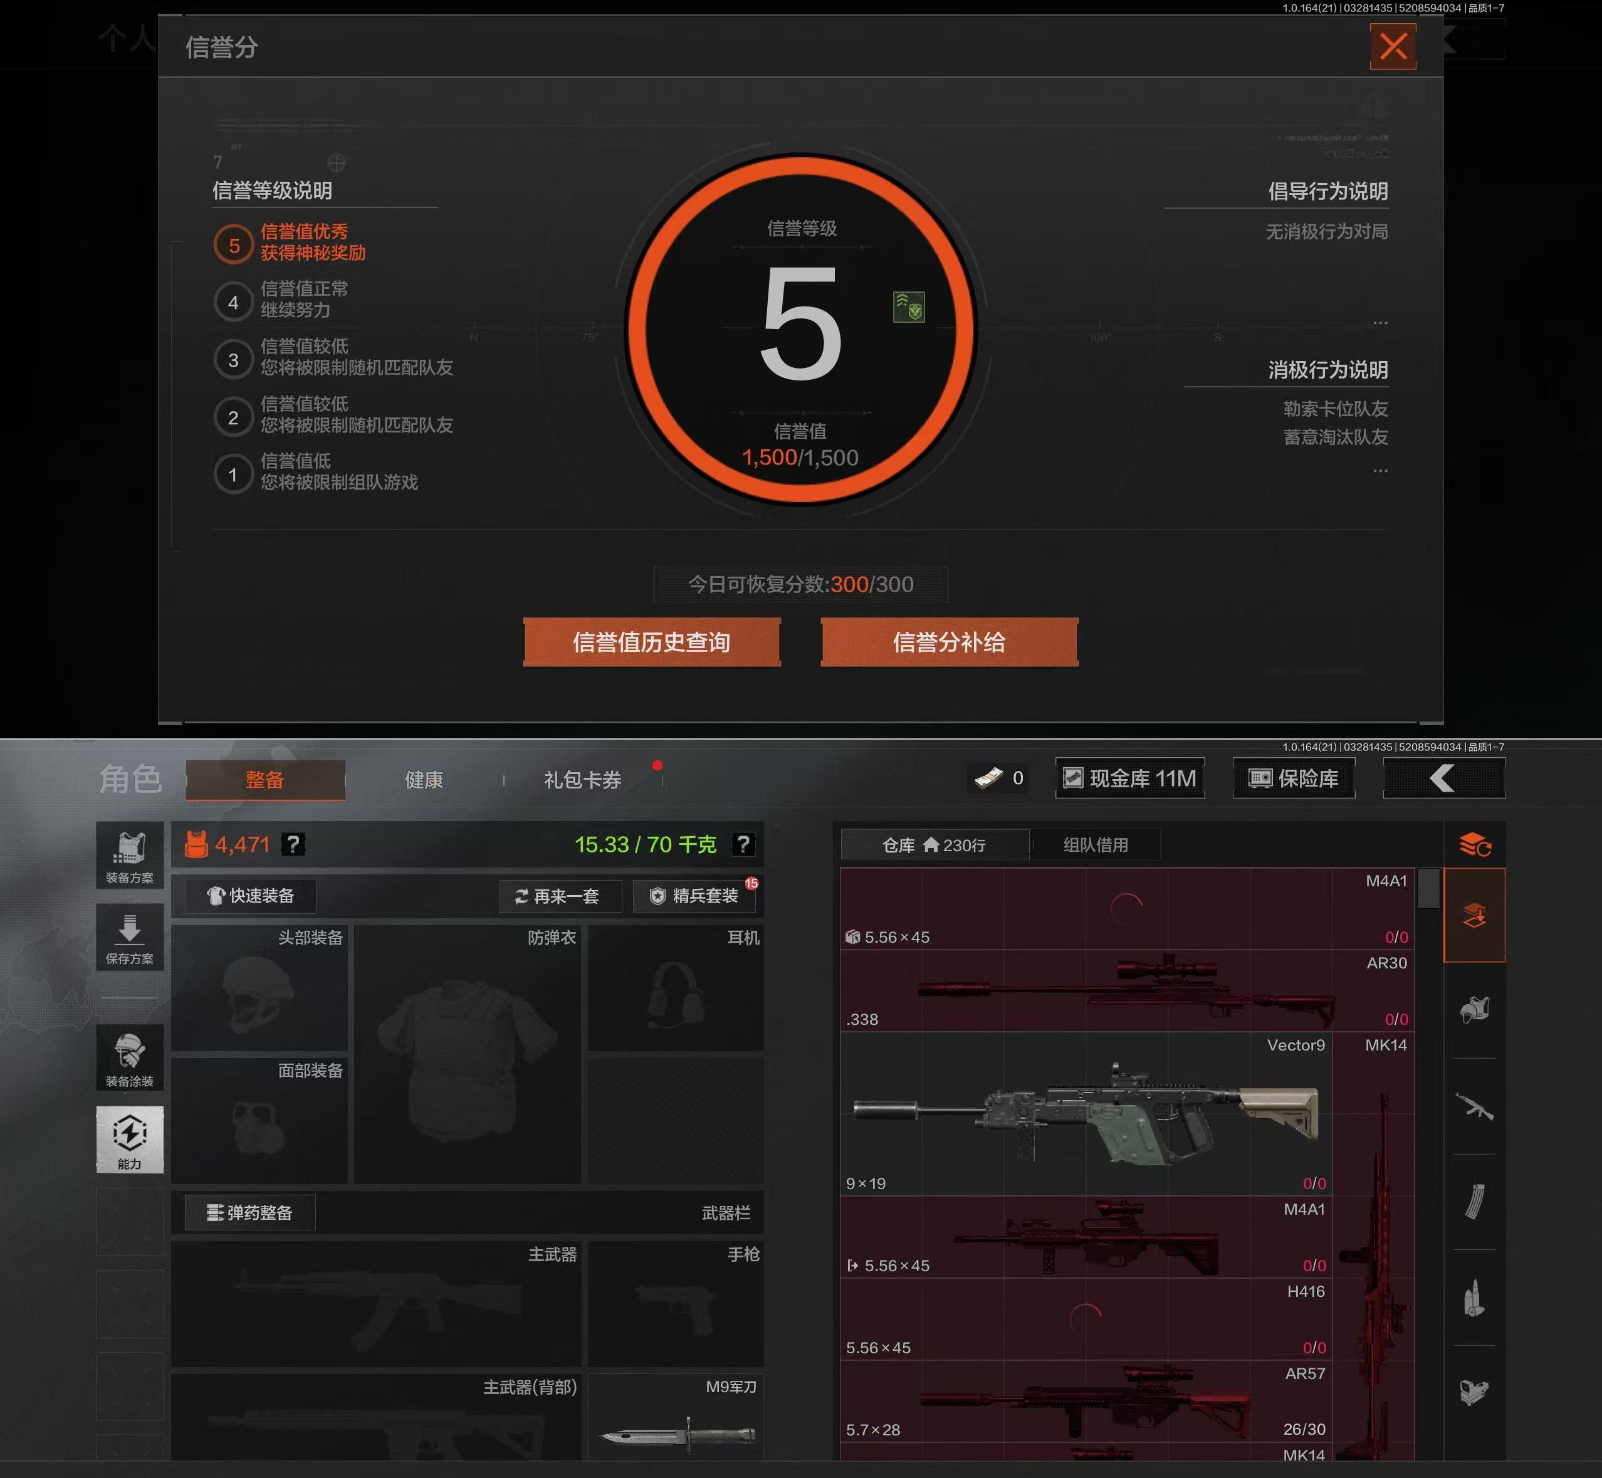Click the 信誉值历史查询 history button

[652, 641]
